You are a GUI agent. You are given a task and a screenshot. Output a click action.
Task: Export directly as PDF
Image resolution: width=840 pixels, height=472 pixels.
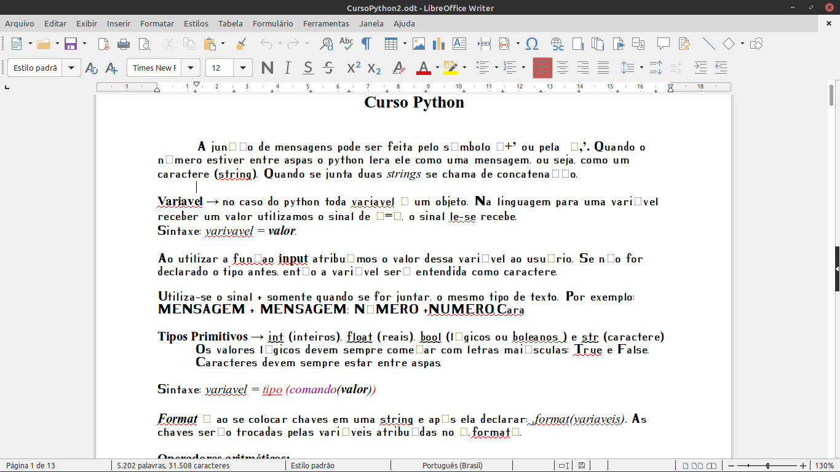click(x=104, y=44)
